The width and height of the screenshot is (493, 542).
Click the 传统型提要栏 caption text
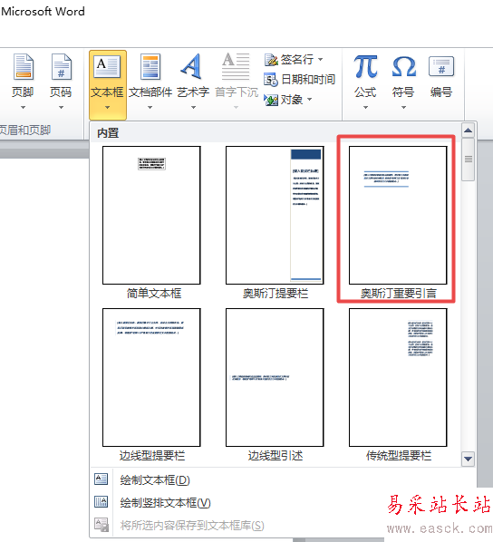(x=399, y=456)
